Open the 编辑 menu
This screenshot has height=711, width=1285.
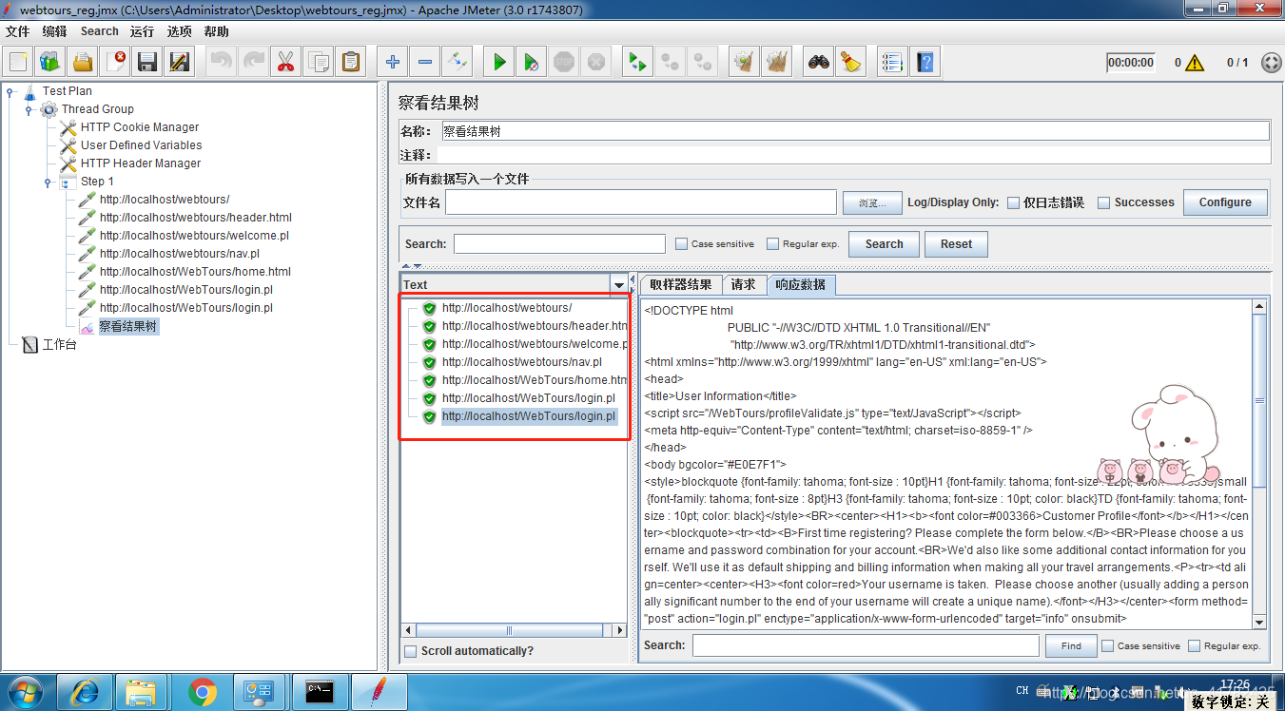coord(55,31)
